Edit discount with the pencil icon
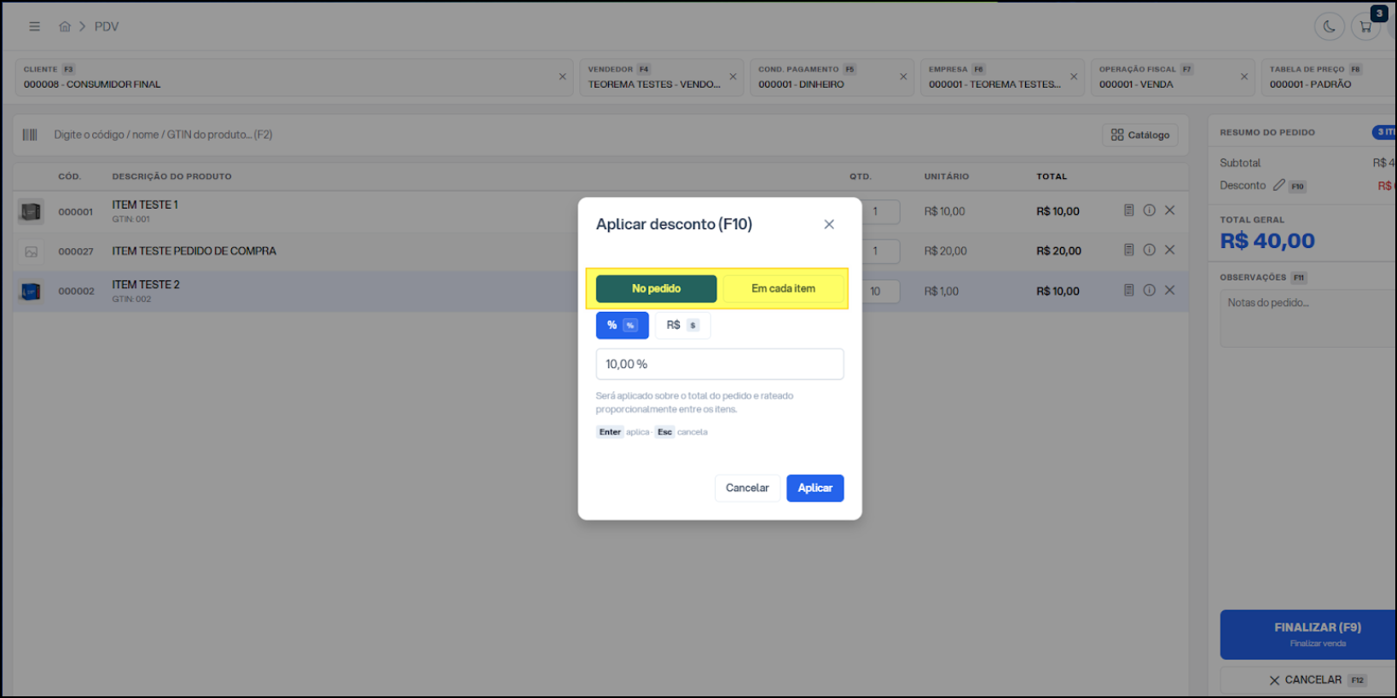 [x=1278, y=185]
